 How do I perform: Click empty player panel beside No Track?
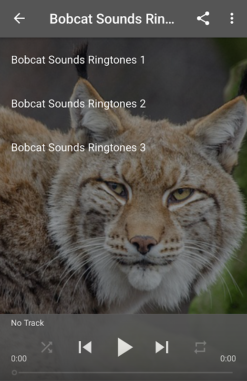[x=146, y=323]
